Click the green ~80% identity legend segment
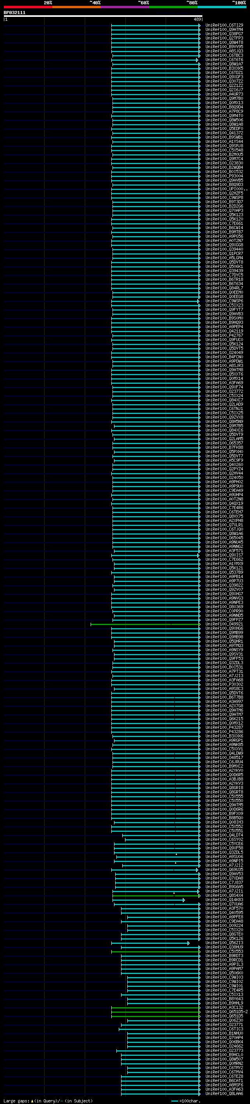 pos(173,7)
